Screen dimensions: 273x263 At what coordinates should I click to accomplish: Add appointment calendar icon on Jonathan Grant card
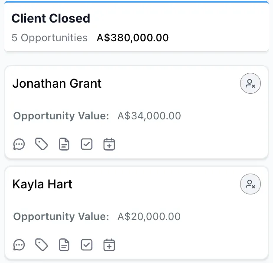click(x=109, y=144)
